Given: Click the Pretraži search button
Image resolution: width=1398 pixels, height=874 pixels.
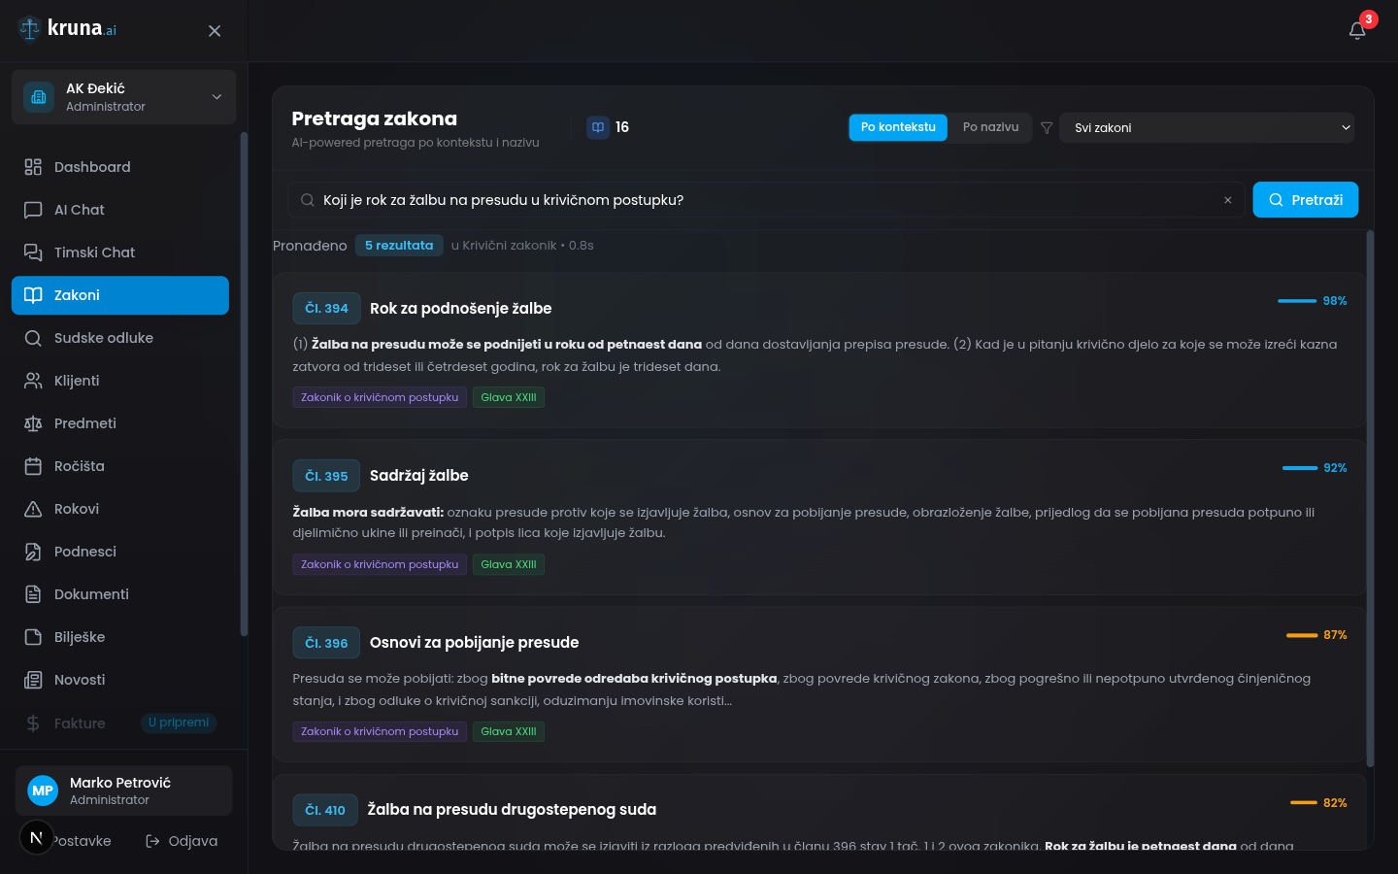Looking at the screenshot, I should [x=1305, y=200].
